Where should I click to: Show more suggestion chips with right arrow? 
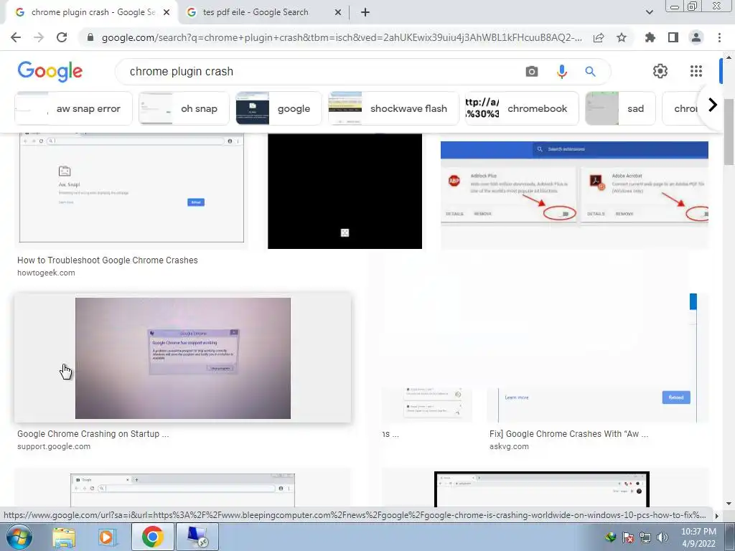click(713, 105)
